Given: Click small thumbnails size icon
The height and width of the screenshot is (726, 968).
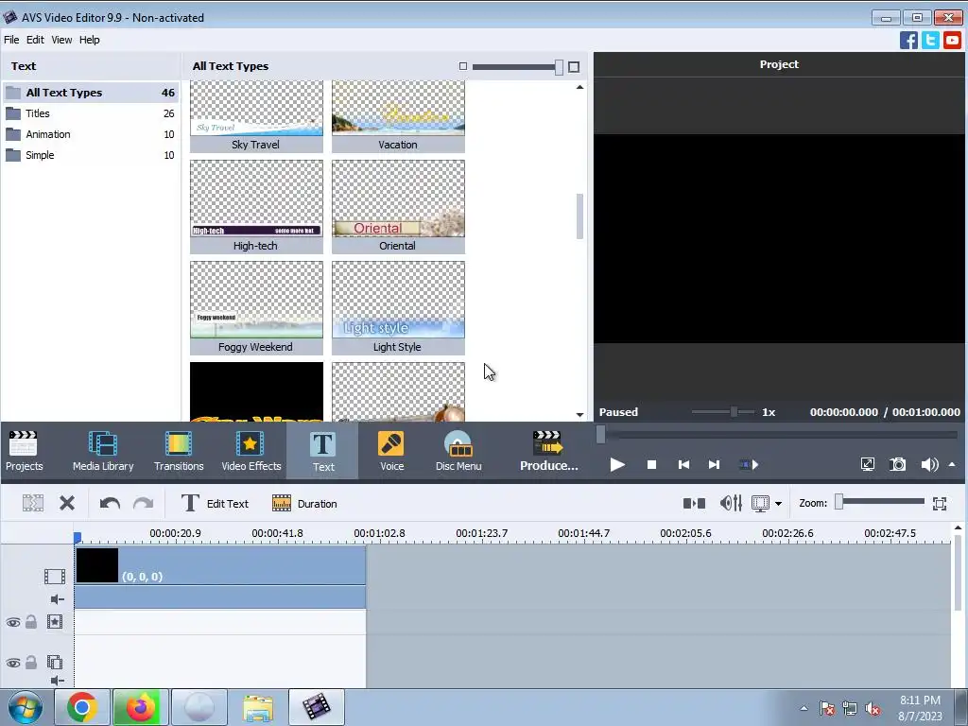Looking at the screenshot, I should (463, 66).
